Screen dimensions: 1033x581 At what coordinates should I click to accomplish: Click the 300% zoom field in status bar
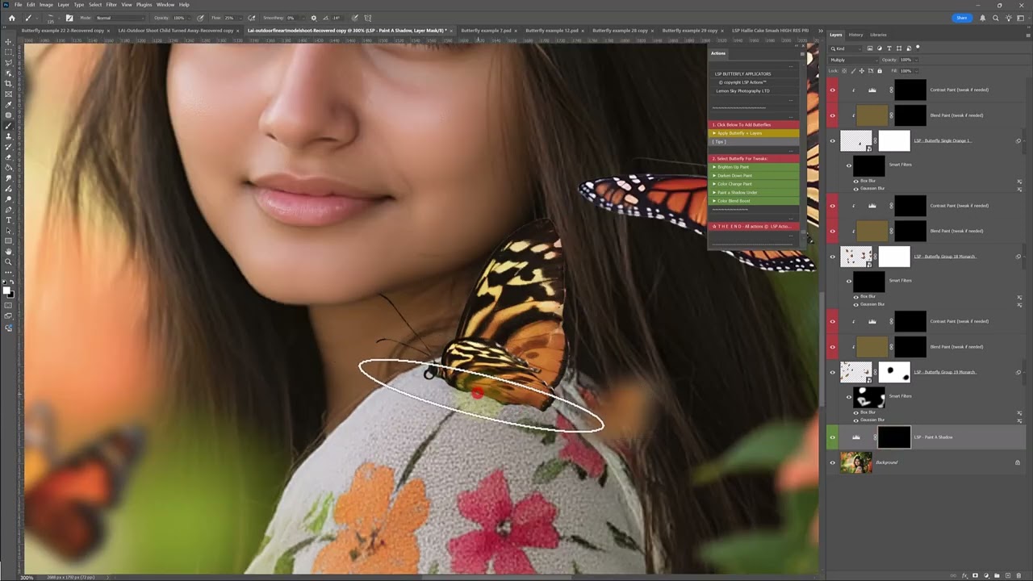[27, 578]
